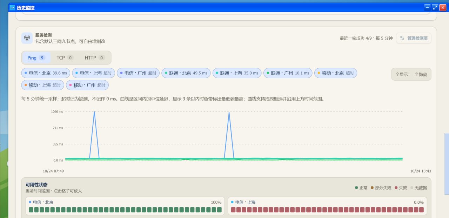
Task: Click the 1066 ms axis label
Action: click(57, 111)
